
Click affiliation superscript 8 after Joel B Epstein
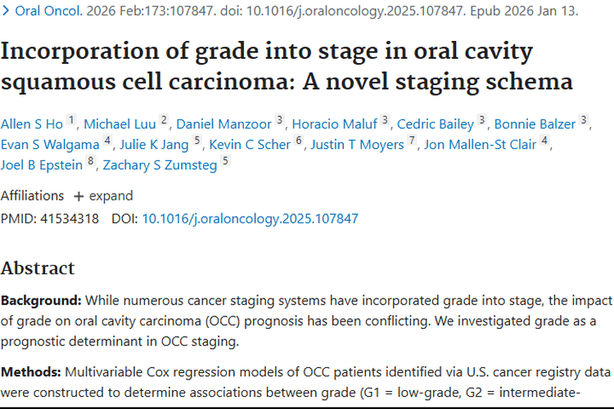coord(90,161)
